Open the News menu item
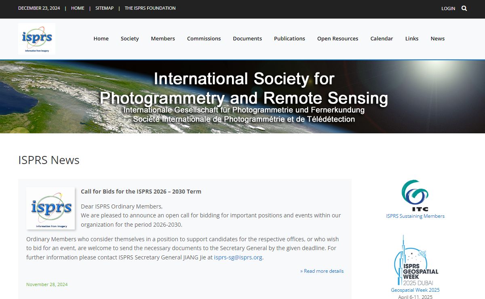 pyautogui.click(x=437, y=39)
